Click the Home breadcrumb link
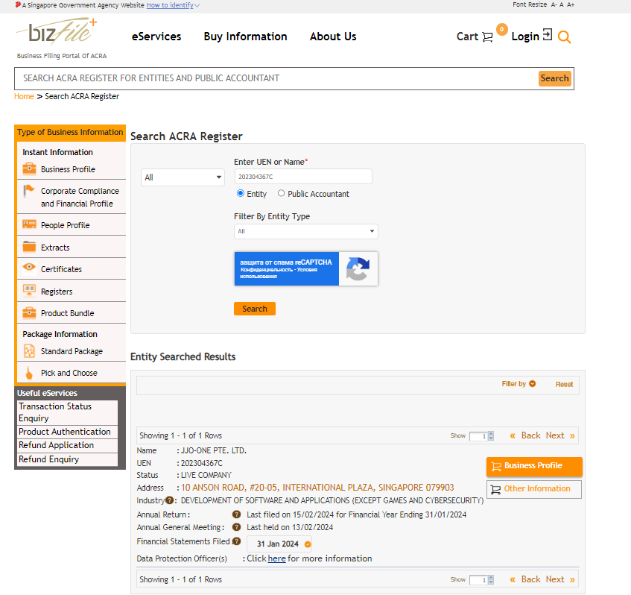Viewport: 631px width, 595px height. pyautogui.click(x=24, y=96)
